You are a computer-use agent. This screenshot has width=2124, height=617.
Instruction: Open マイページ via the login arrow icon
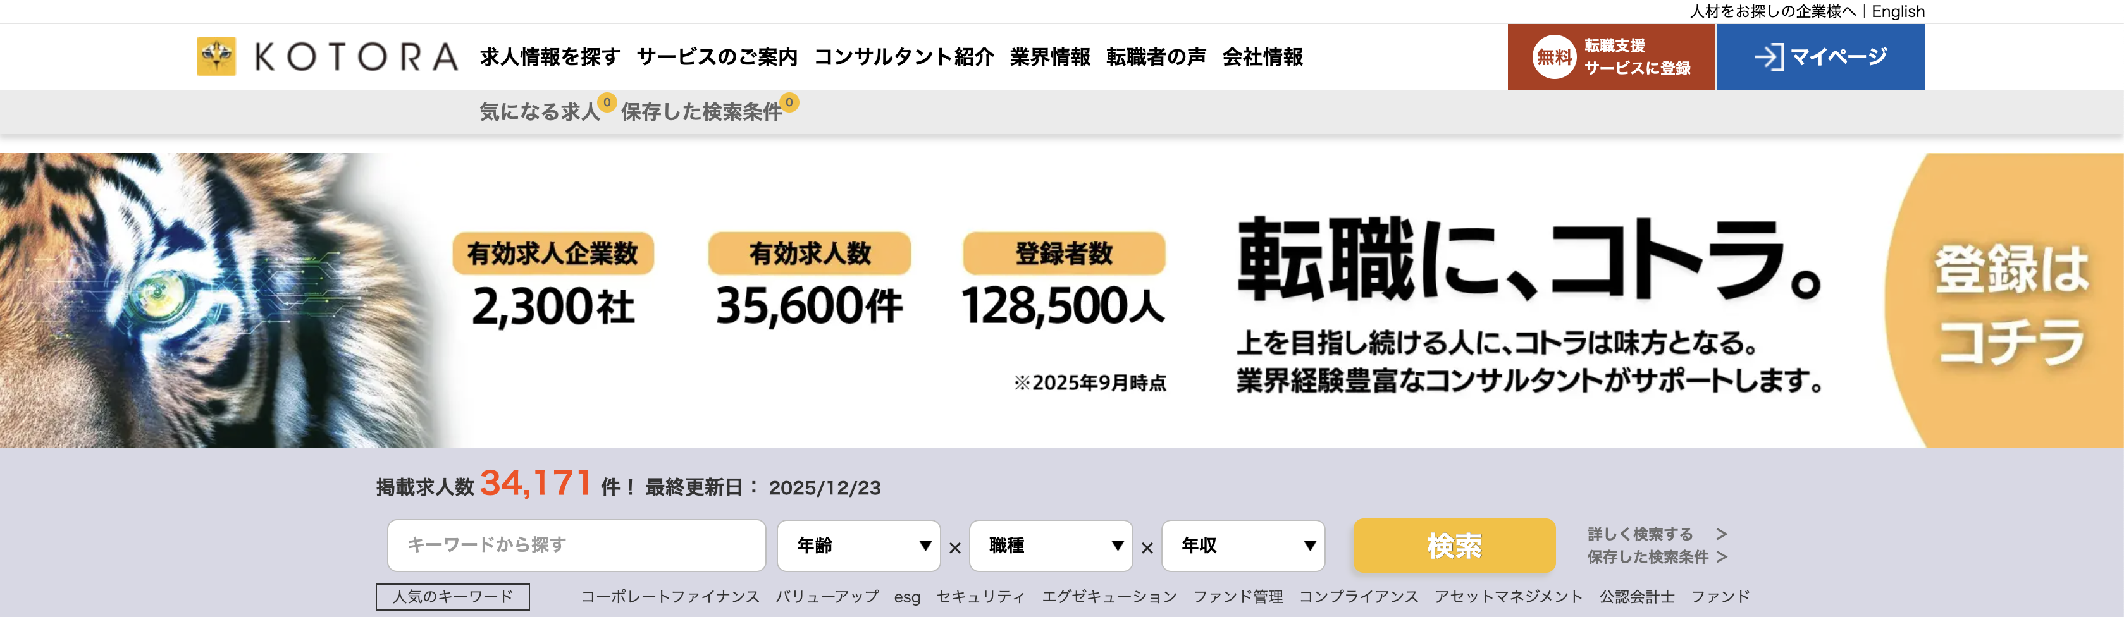(1769, 57)
